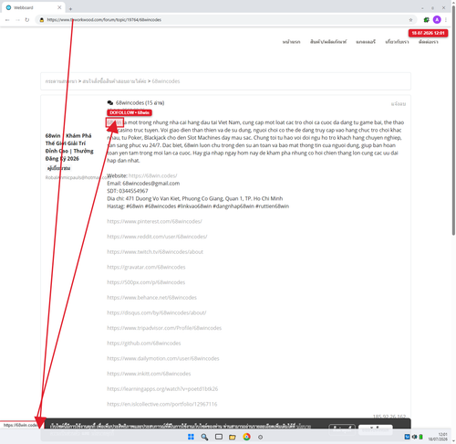The height and width of the screenshot is (444, 456).
Task: Select the Webboard browser tab
Action: (34, 7)
